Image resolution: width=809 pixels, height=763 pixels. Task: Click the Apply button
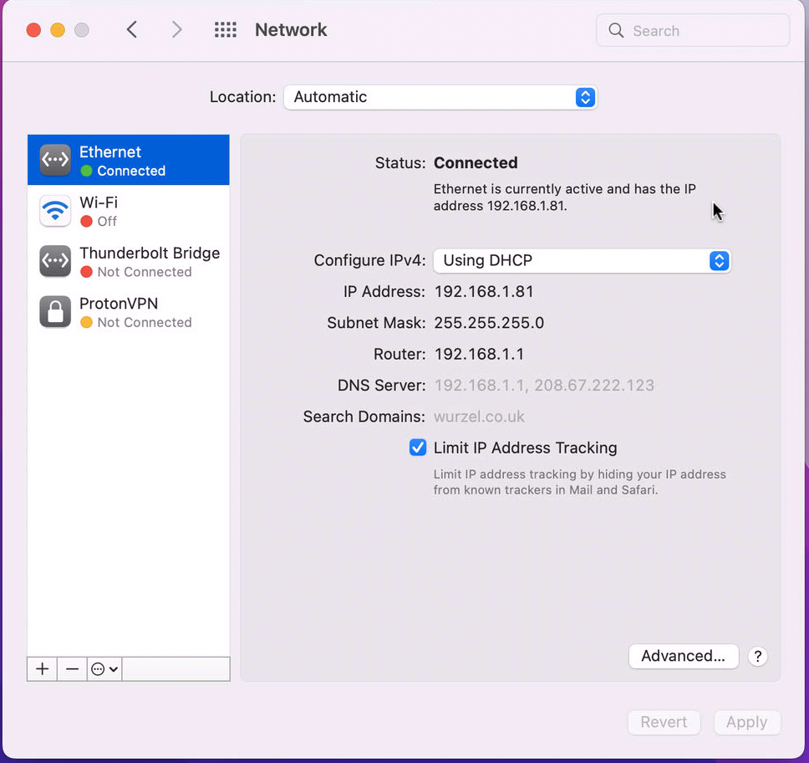(746, 722)
